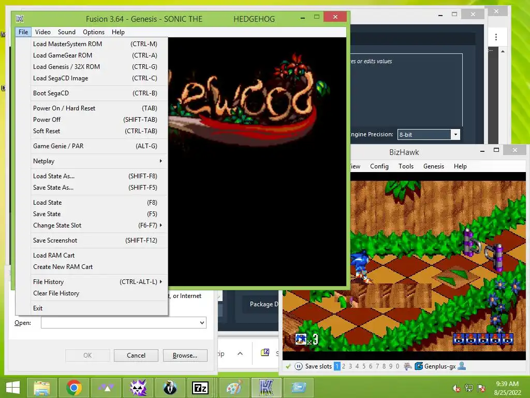This screenshot has height=398, width=530.
Task: Choose Save Screenshot
Action: [x=98, y=240]
